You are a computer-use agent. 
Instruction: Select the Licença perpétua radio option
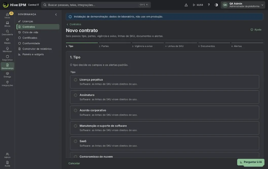(x=75, y=80)
